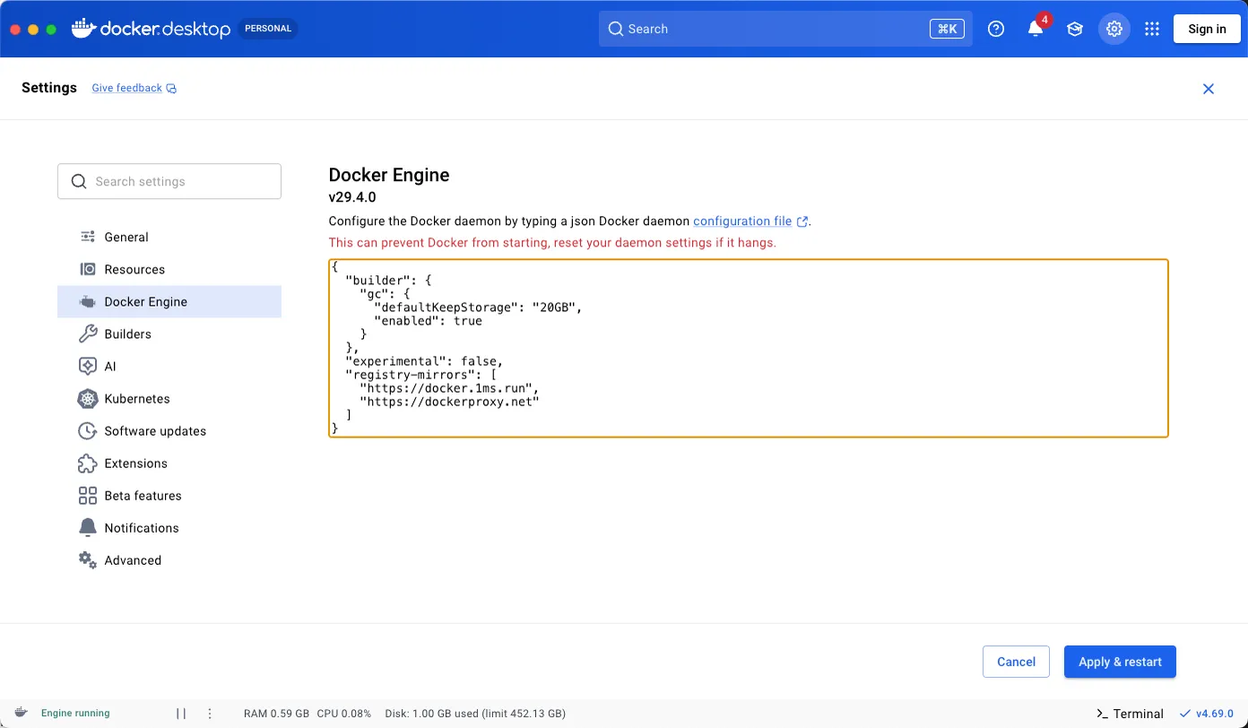Click the "https://docker.1ms.run" mirror line
1248x728 pixels.
(x=449, y=388)
